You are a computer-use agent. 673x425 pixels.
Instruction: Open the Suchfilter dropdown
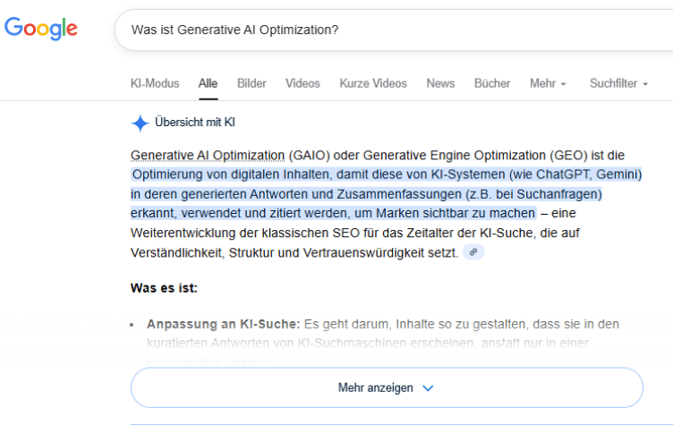618,83
